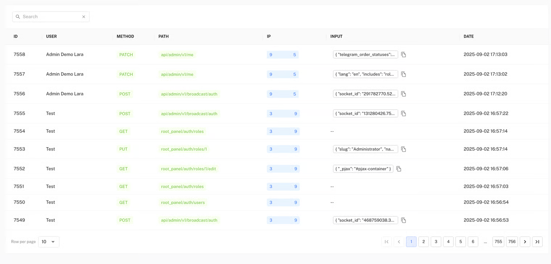Sort by the DATE column header
Viewport: 551px width, 264px height.
click(x=469, y=37)
